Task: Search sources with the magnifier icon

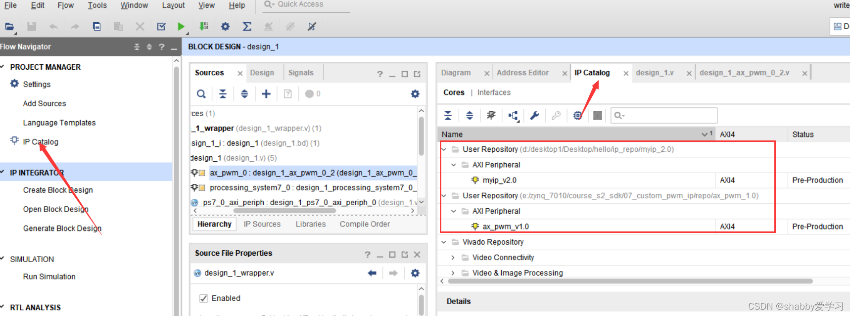Action: pyautogui.click(x=201, y=94)
